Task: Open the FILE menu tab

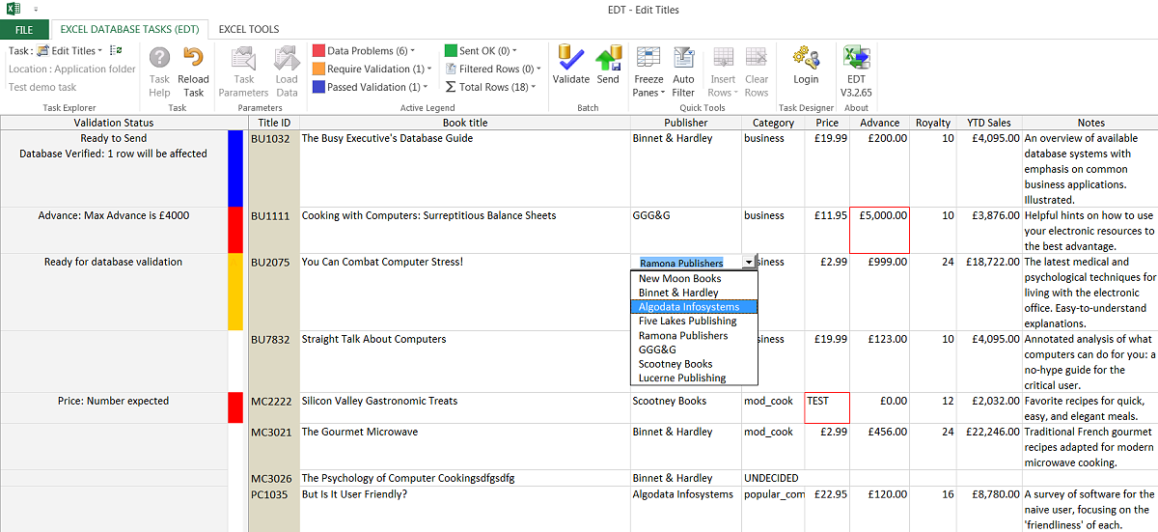Action: click(24, 30)
